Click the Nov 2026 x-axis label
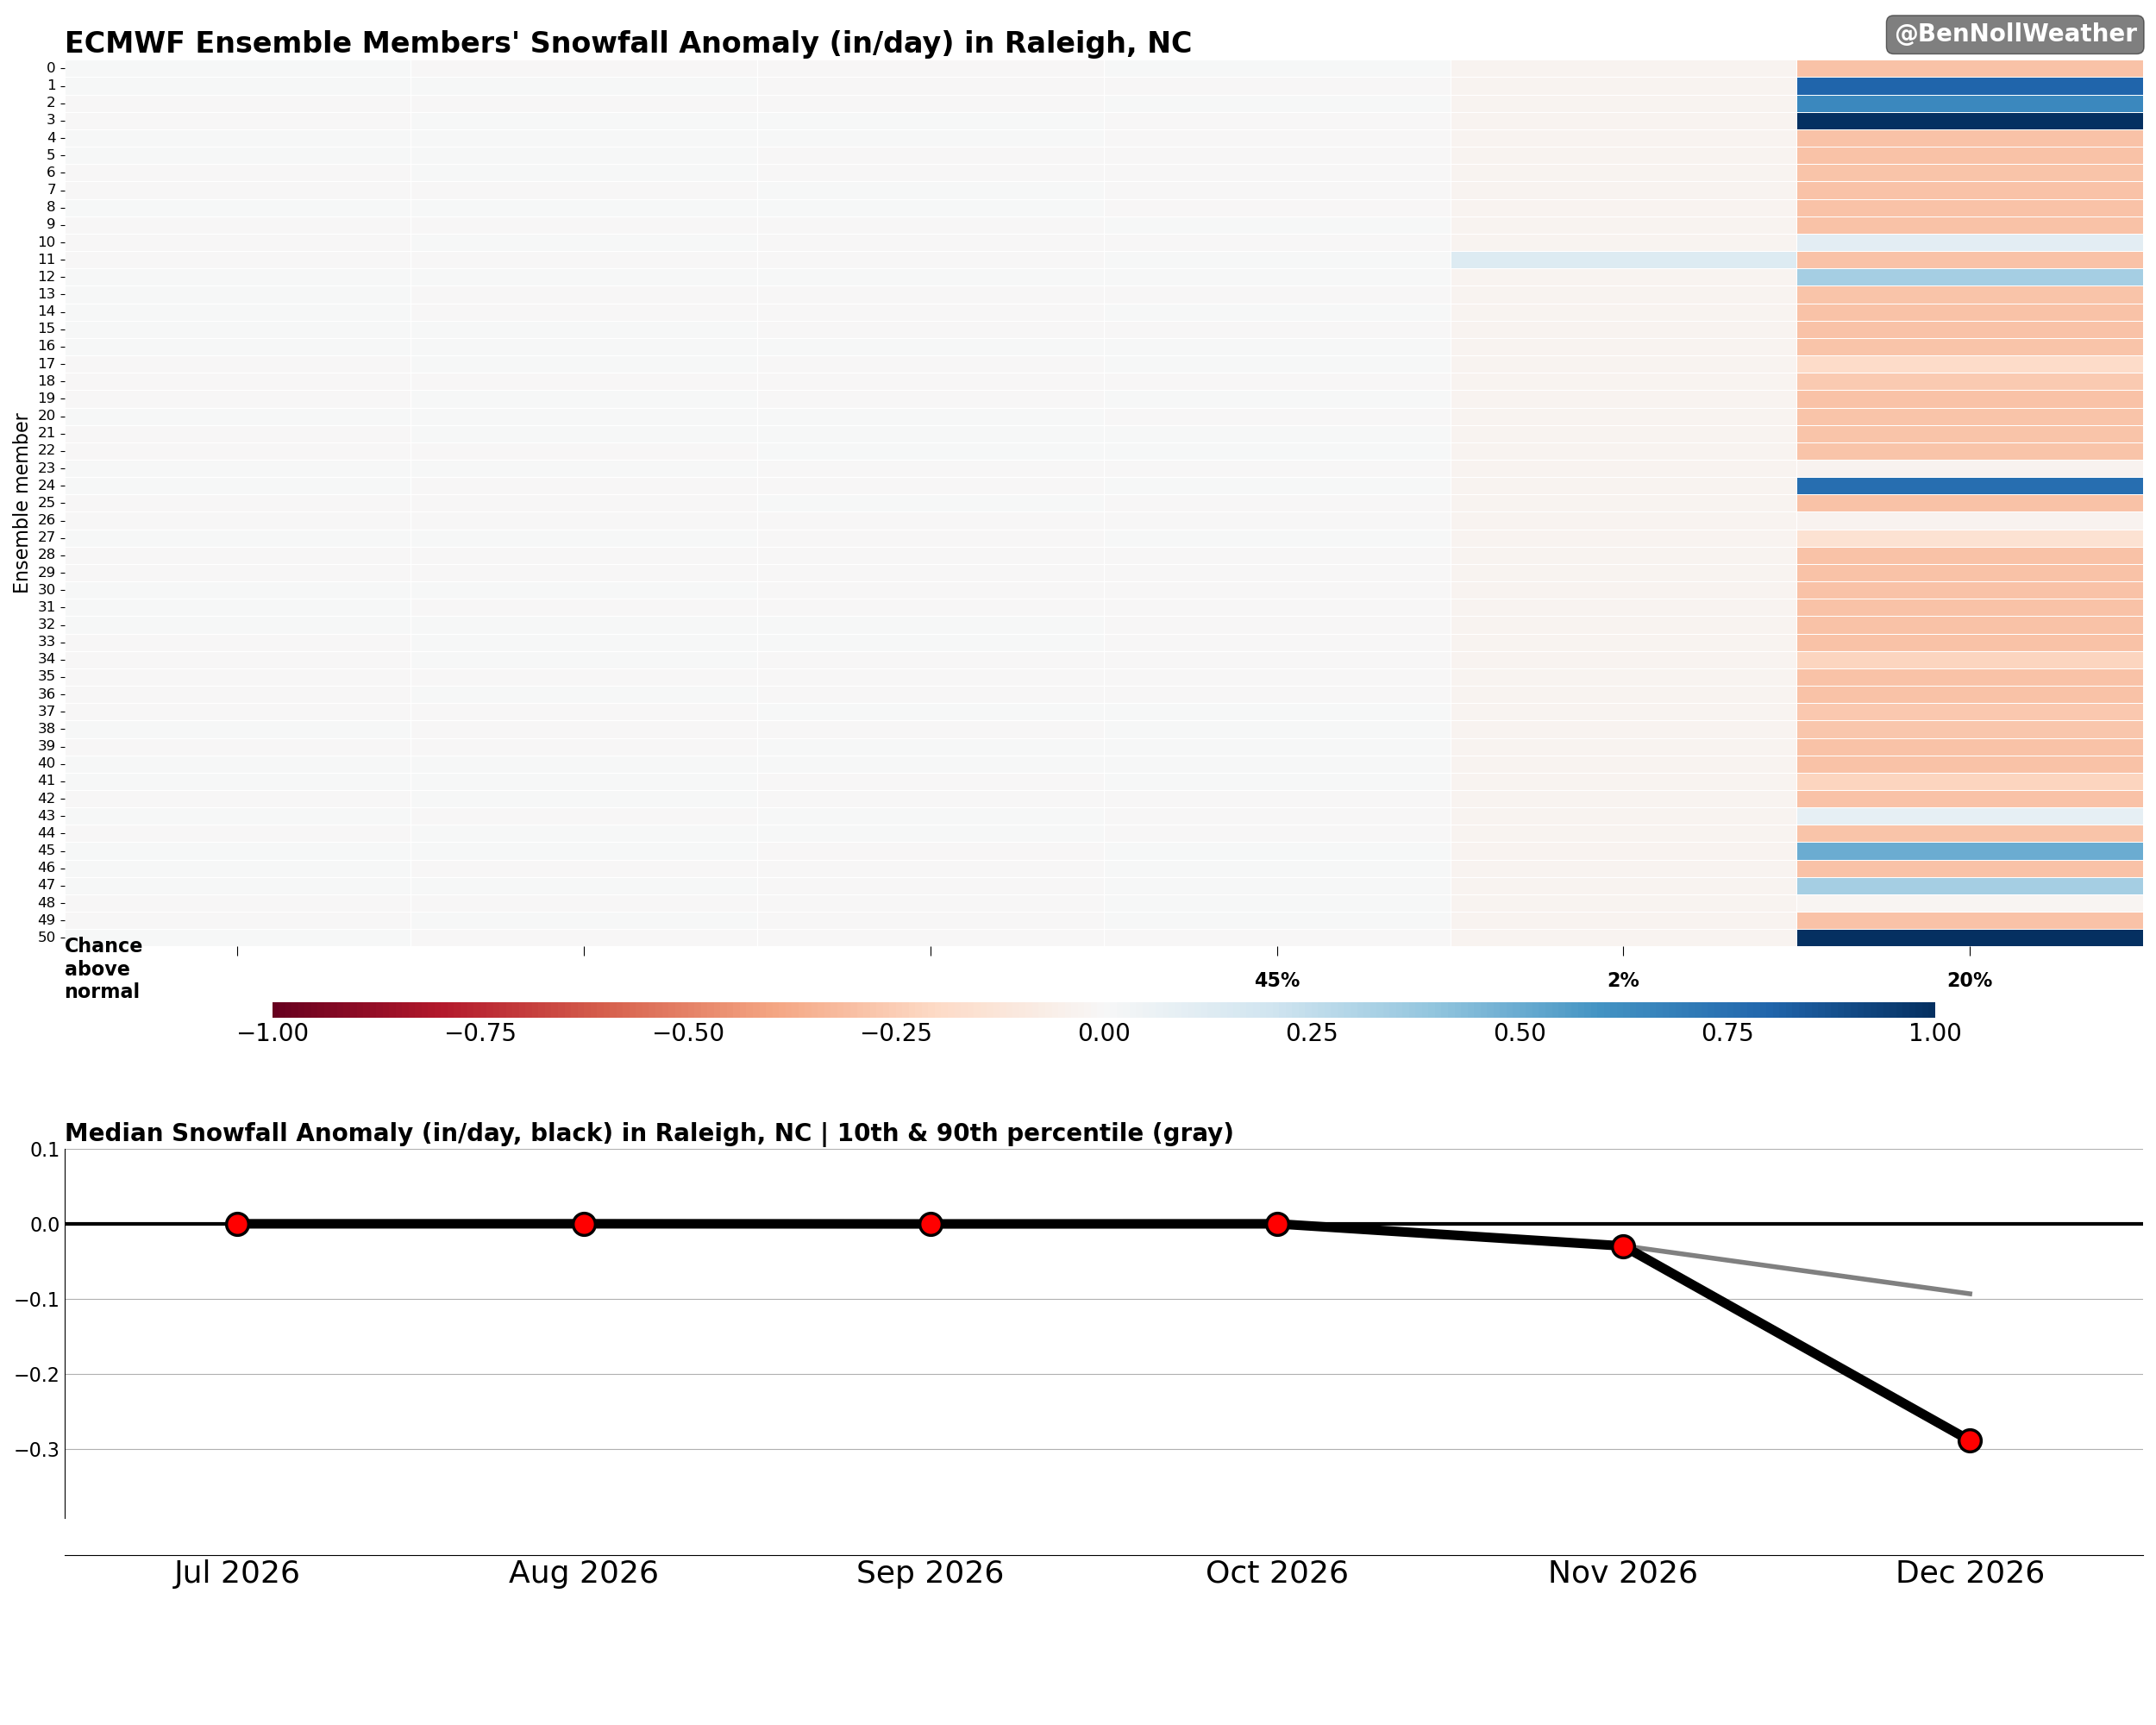 pos(1623,1573)
